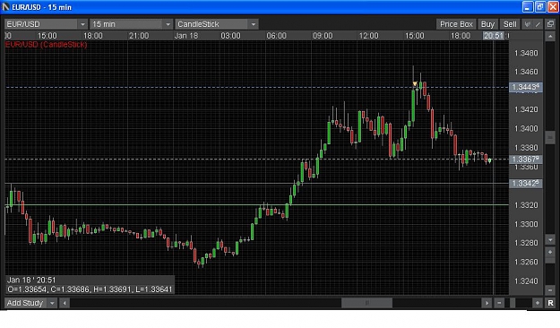Select the trend line drawing tool icon
The width and height of the screenshot is (560, 328).
pos(538,24)
